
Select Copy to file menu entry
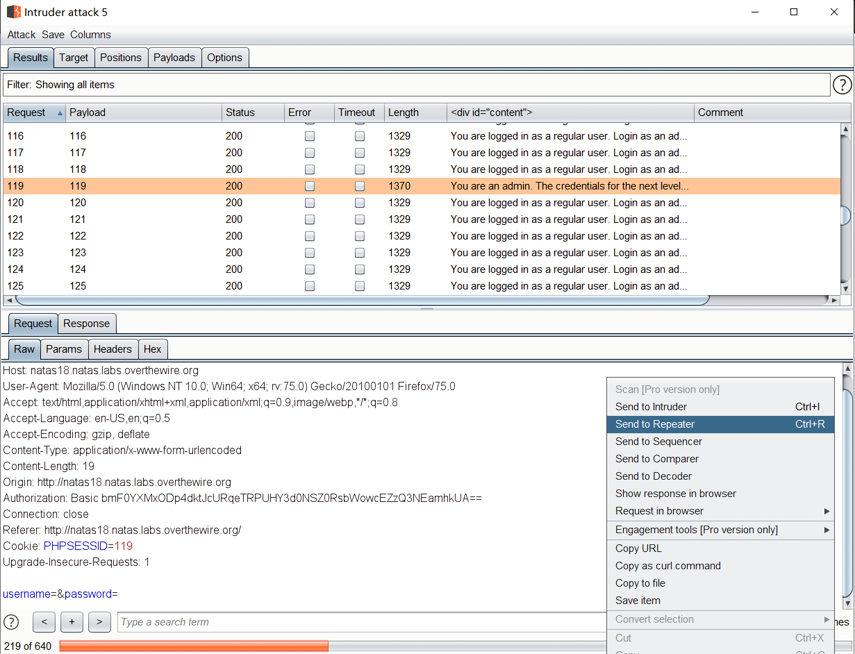(720, 583)
